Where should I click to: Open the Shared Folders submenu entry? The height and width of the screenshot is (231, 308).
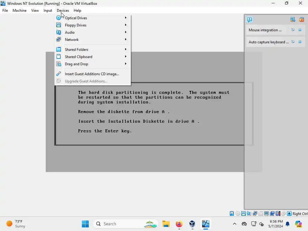[x=93, y=49]
